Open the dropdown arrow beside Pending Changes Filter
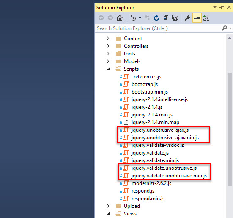 coord(140,18)
